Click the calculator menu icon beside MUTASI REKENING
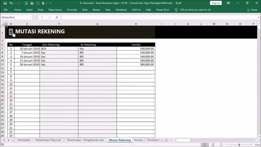The width and height of the screenshot is (261, 147). tap(11, 32)
